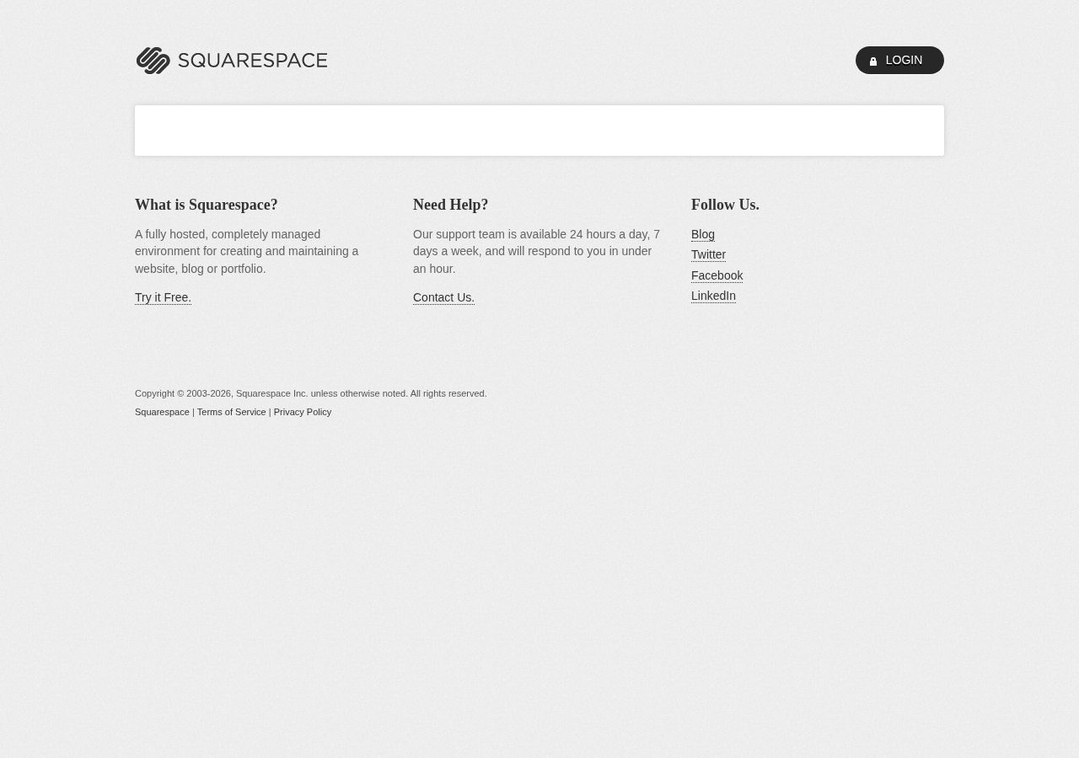This screenshot has width=1079, height=758.
Task: Open the LinkedIn link
Action: 713,296
